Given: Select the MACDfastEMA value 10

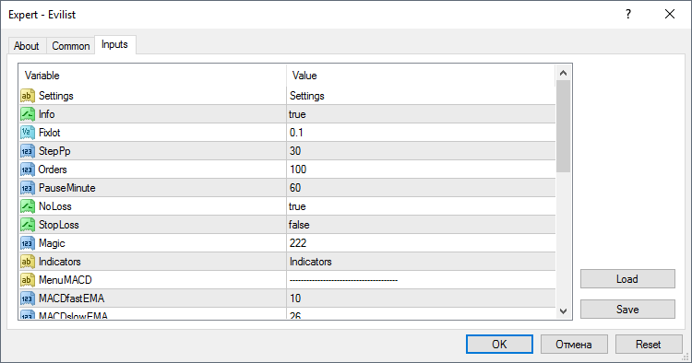Looking at the screenshot, I should pyautogui.click(x=295, y=299).
